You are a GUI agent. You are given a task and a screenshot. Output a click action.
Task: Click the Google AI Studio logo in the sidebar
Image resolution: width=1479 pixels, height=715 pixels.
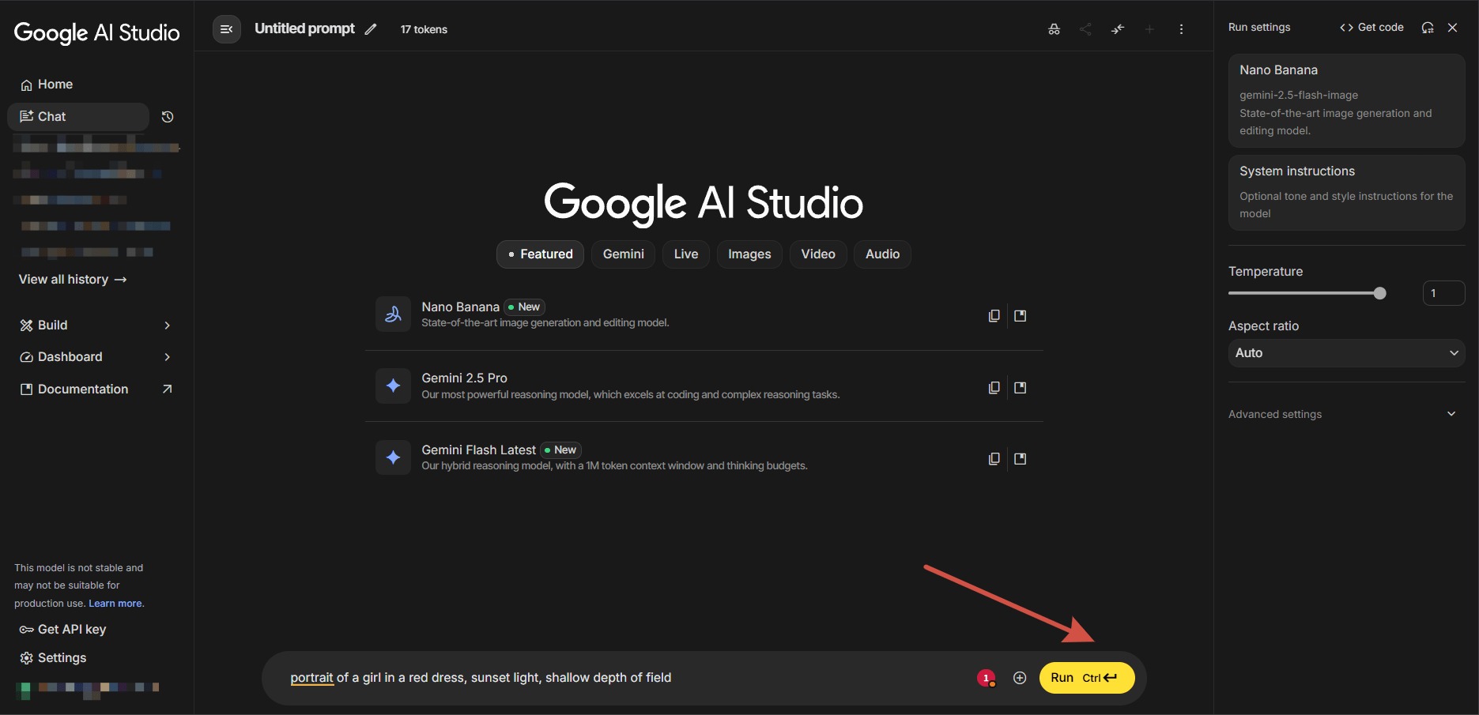pyautogui.click(x=97, y=32)
